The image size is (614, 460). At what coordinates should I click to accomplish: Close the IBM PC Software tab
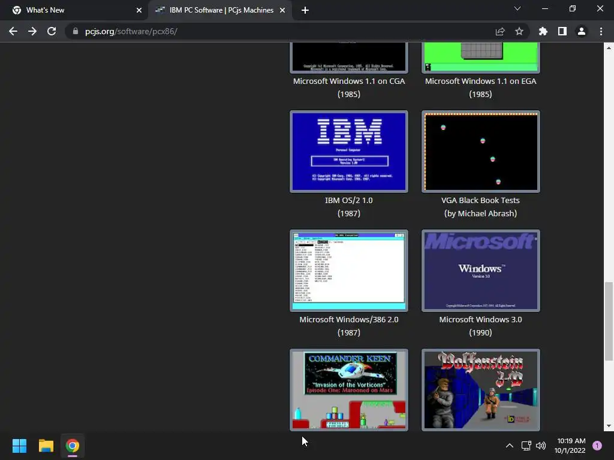point(282,10)
